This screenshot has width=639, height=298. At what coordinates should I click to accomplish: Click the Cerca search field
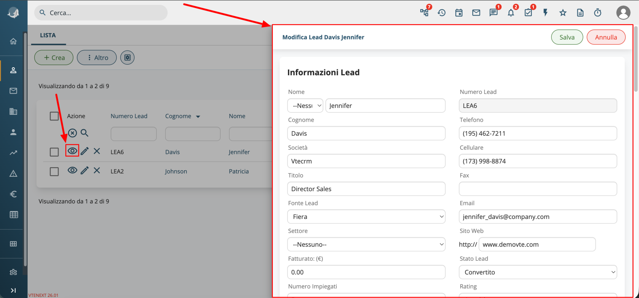(x=101, y=13)
